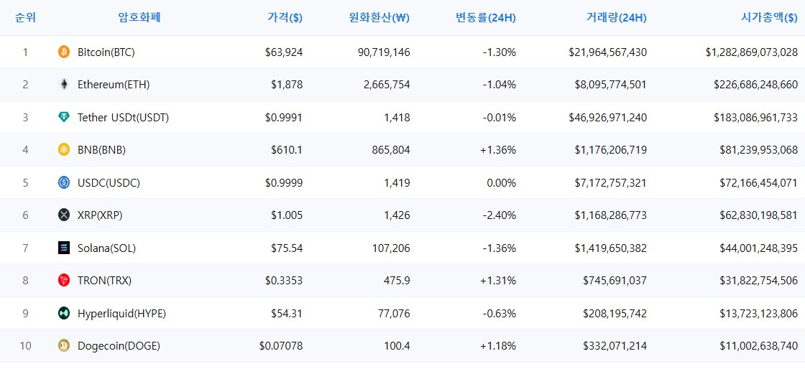Click Bitcoin won value 90,719,146
Viewport: 805px width, 369px height.
tap(385, 52)
